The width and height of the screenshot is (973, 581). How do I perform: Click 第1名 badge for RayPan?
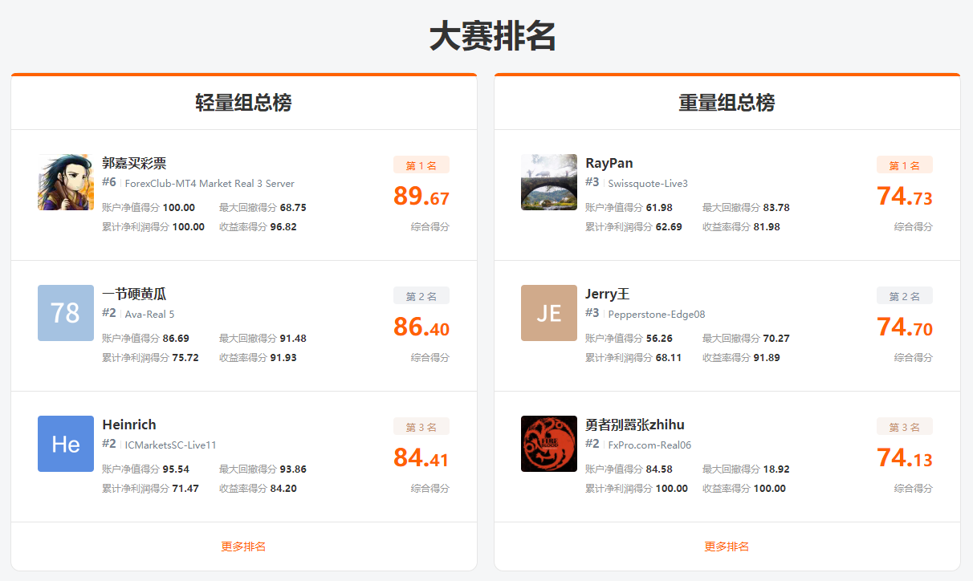click(x=905, y=165)
